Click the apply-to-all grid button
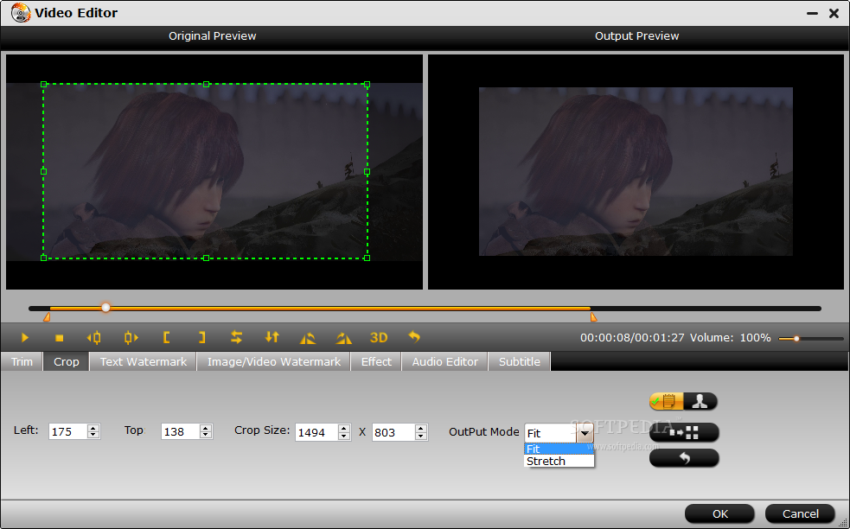Screen dimensions: 850x529 (684, 432)
